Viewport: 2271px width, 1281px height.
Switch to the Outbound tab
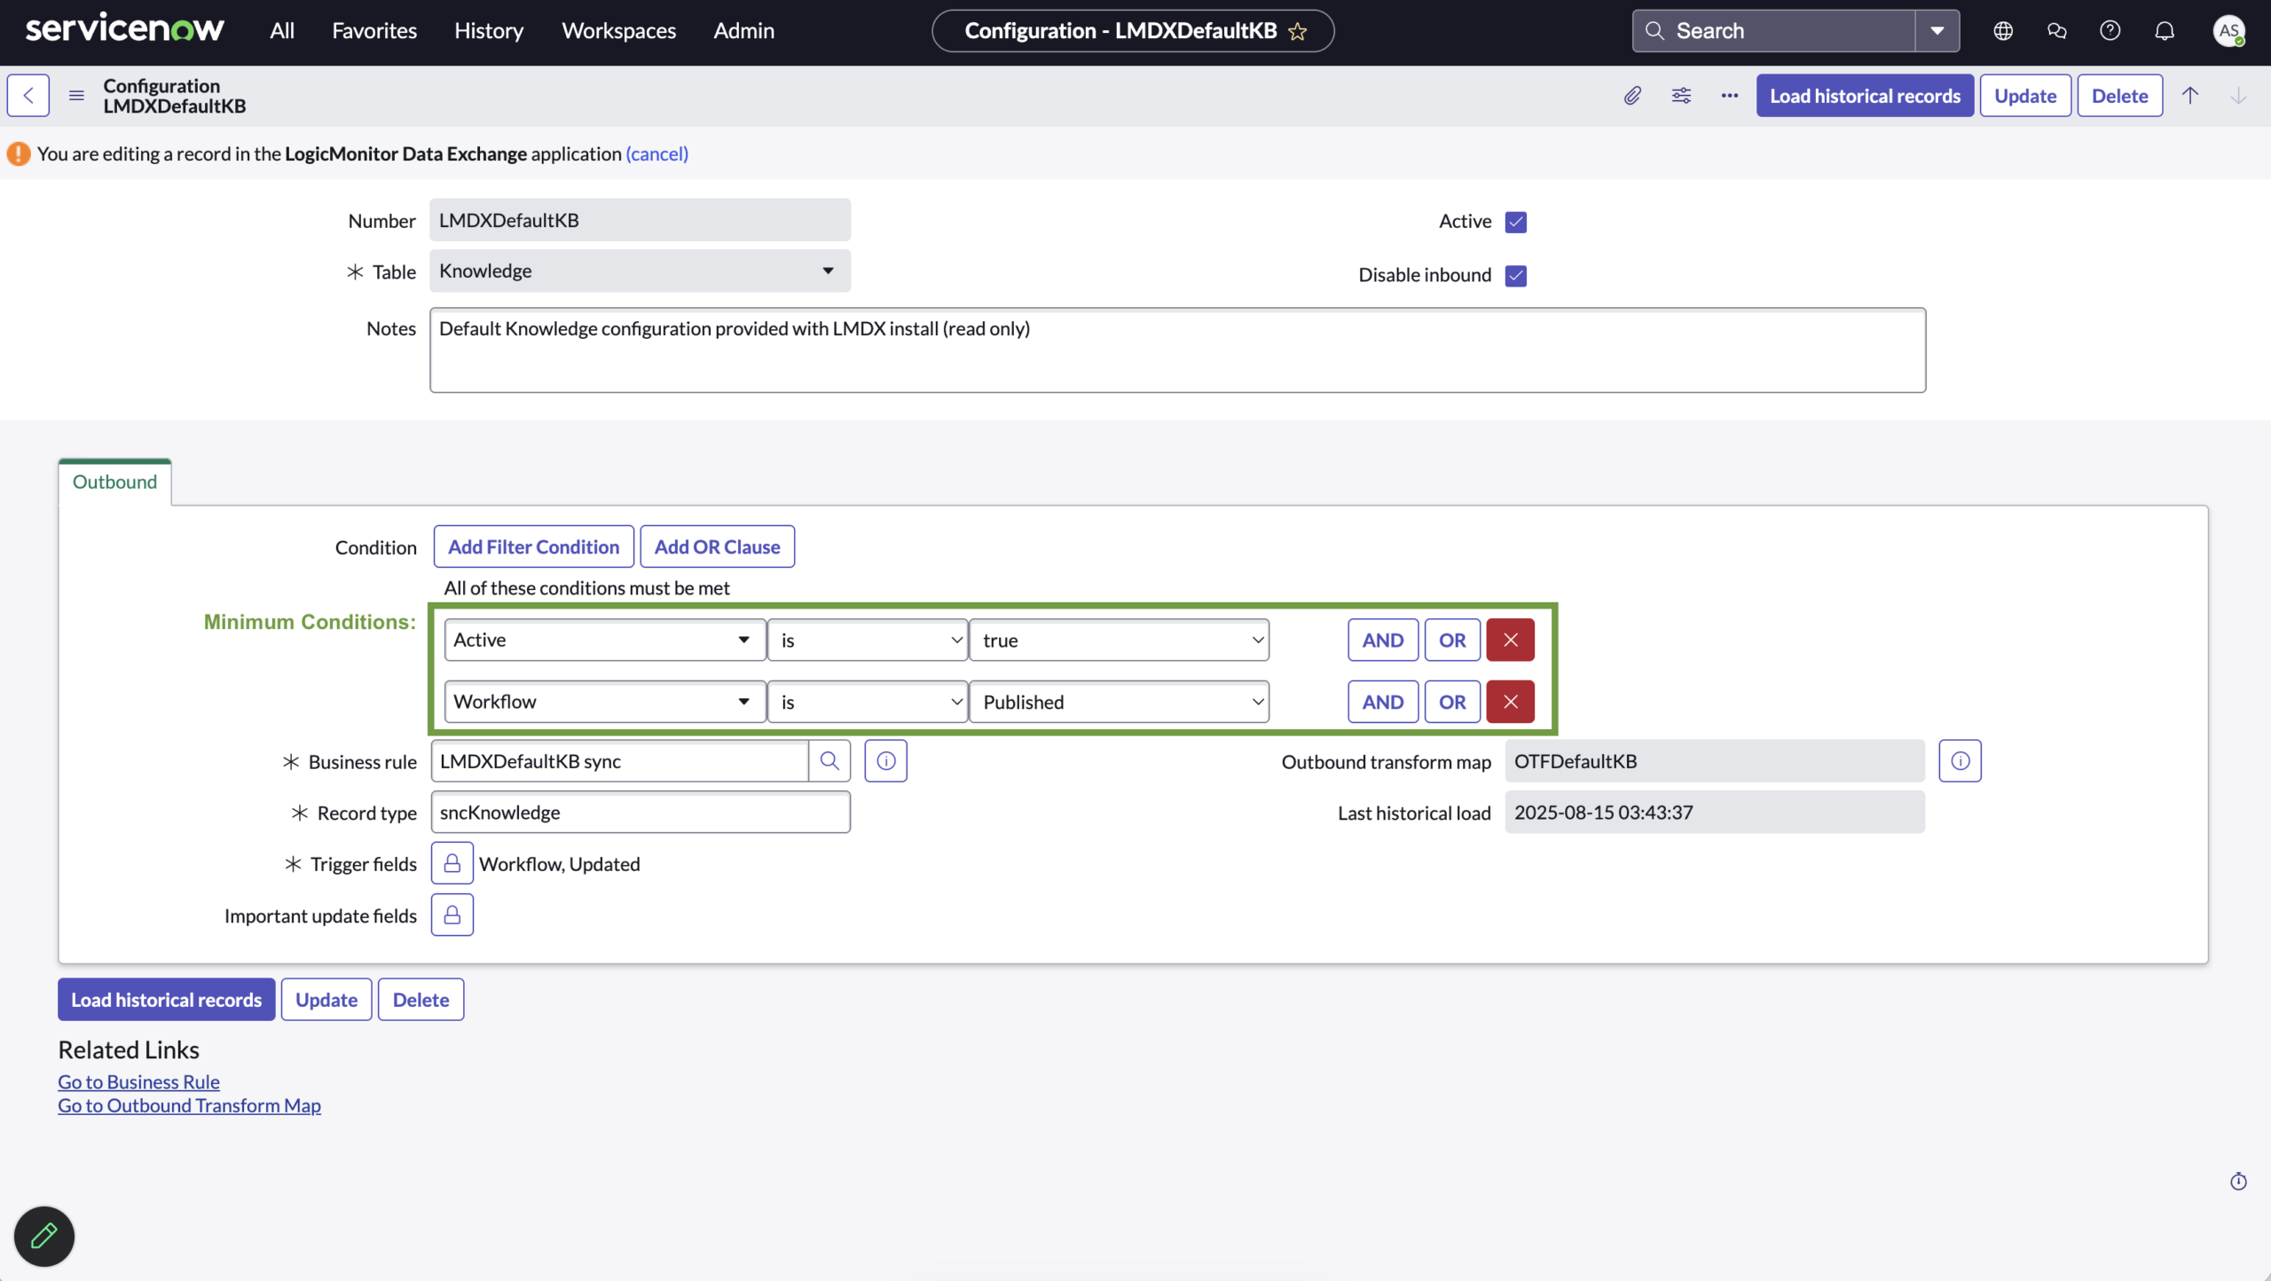coord(114,482)
